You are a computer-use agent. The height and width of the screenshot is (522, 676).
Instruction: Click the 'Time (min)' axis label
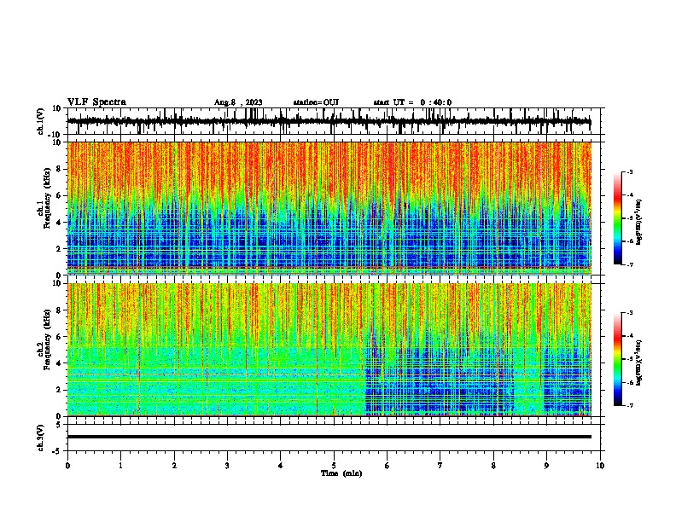tap(341, 473)
